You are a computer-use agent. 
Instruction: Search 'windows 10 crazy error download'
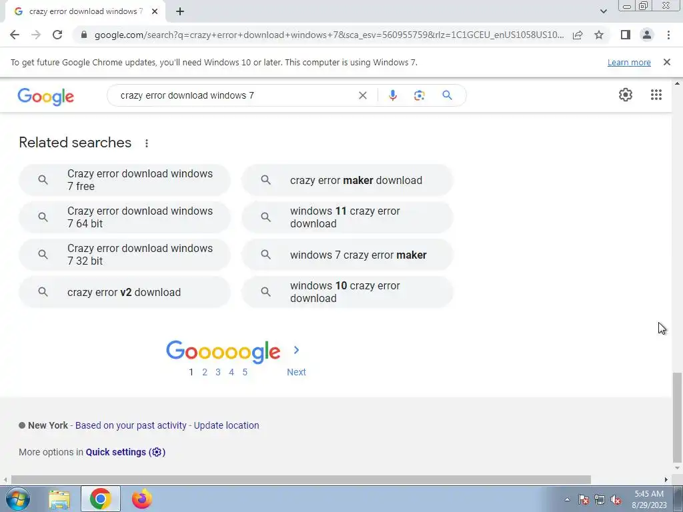348,292
